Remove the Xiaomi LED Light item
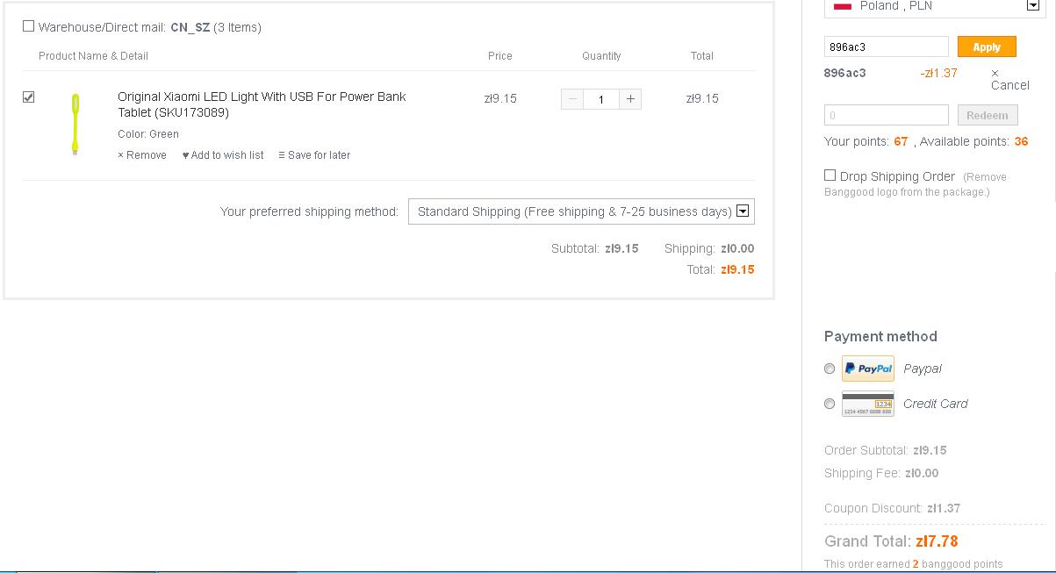Viewport: 1056px width, 573px height. coord(142,155)
